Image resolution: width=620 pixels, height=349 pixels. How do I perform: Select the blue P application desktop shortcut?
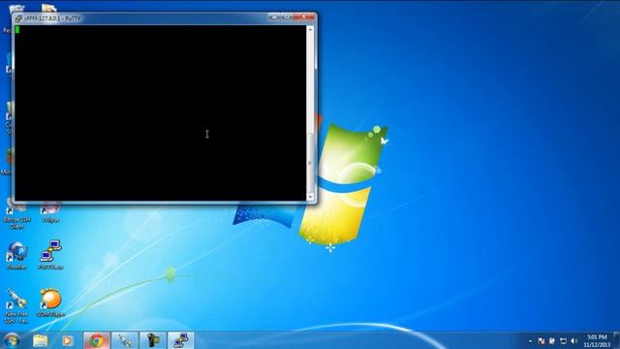pyautogui.click(x=16, y=256)
